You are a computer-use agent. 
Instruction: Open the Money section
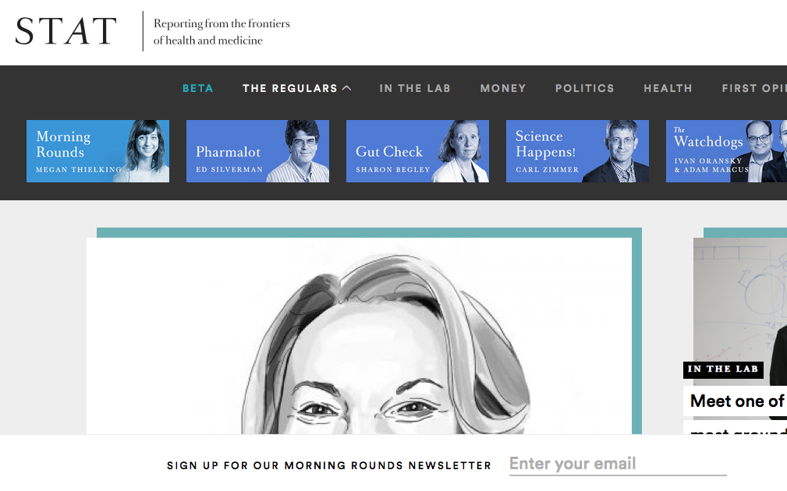point(503,88)
